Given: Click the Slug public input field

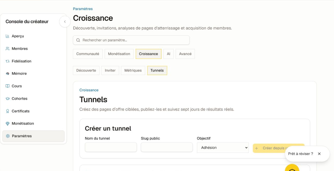Looking at the screenshot, I should pos(167,147).
